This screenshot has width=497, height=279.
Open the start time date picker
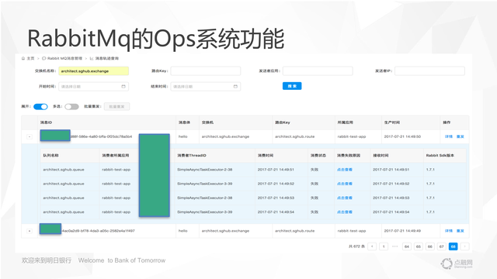click(x=93, y=86)
